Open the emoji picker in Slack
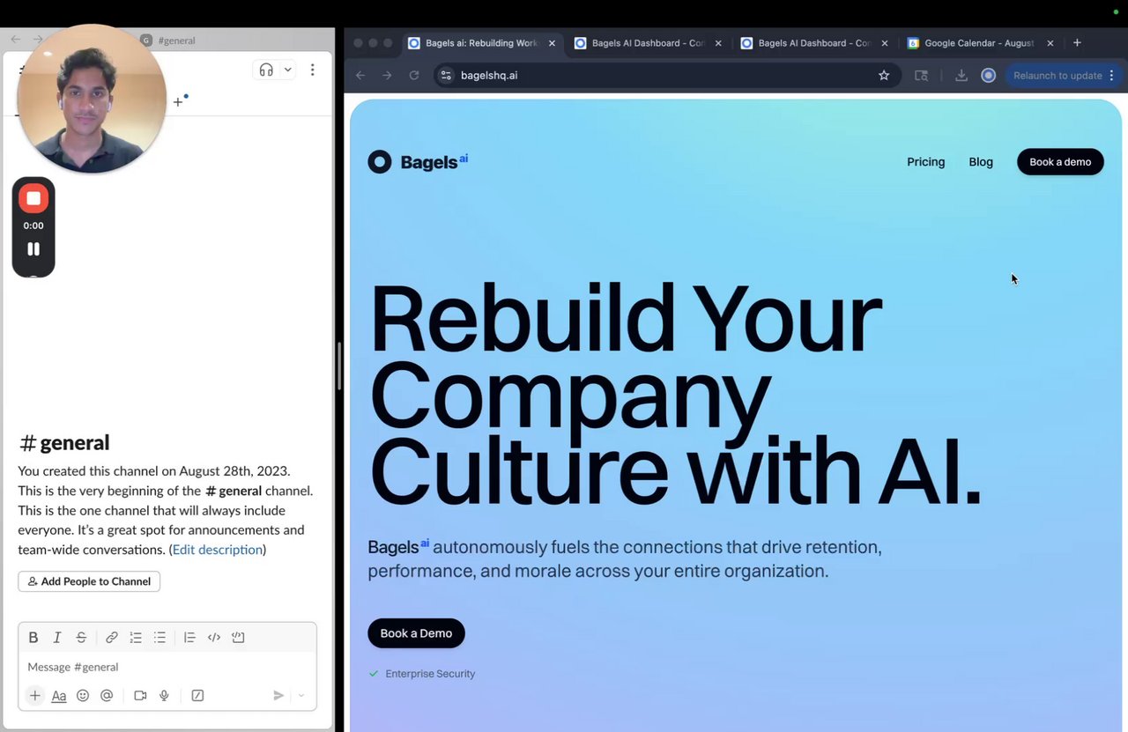Viewport: 1128px width, 732px height. click(x=83, y=696)
